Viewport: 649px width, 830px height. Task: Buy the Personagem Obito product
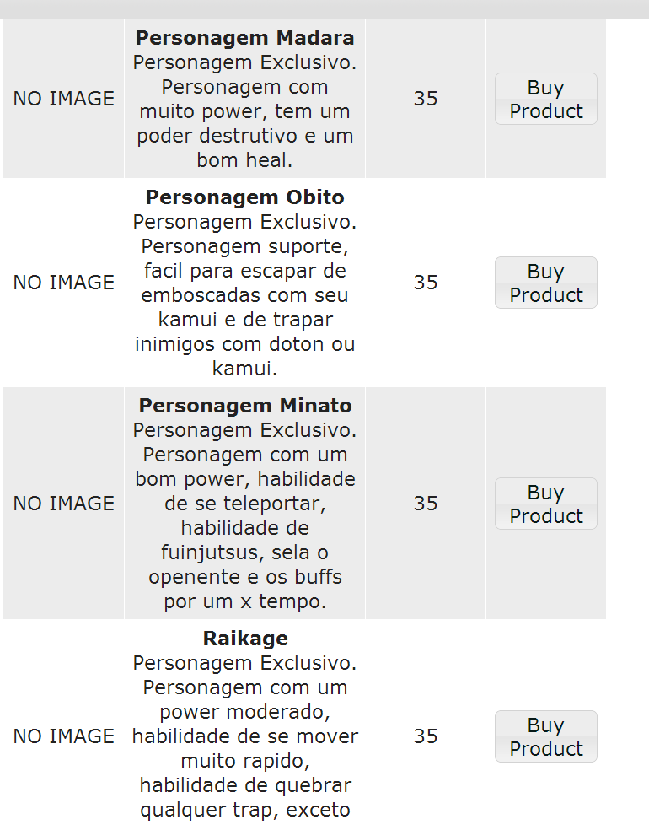tap(546, 283)
